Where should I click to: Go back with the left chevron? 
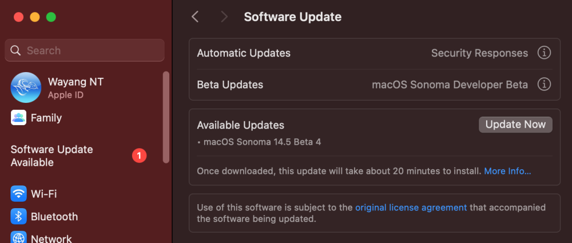tap(195, 17)
